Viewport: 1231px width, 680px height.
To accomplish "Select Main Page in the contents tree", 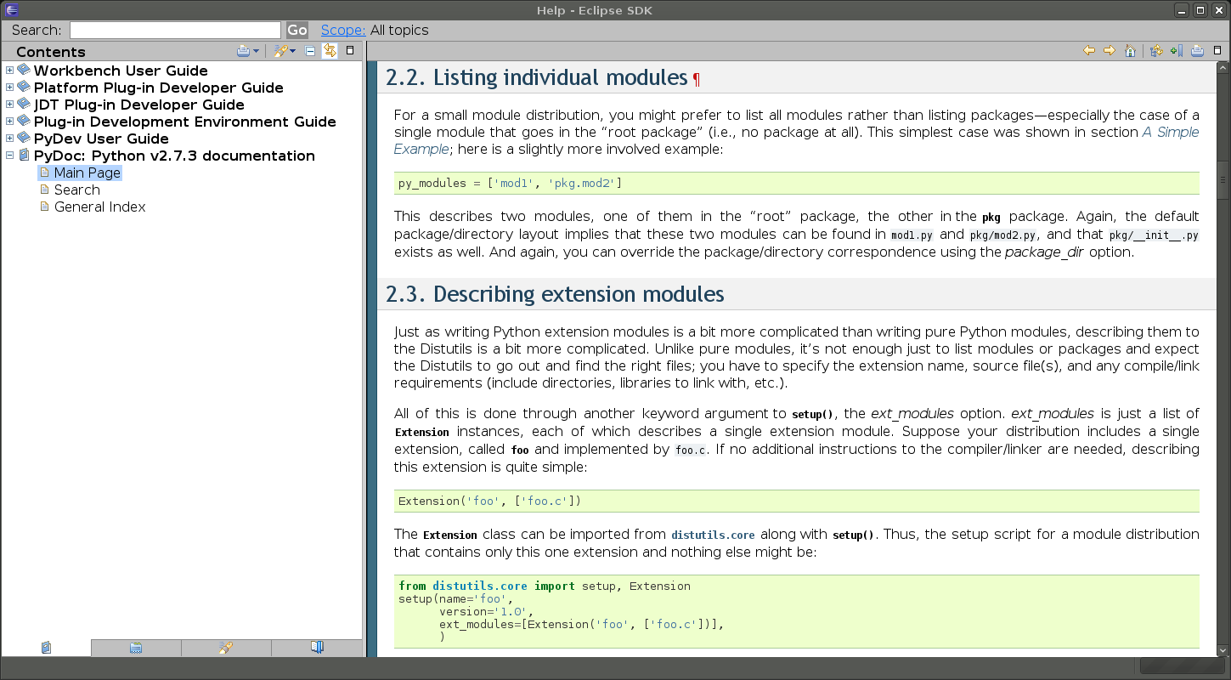I will point(88,173).
